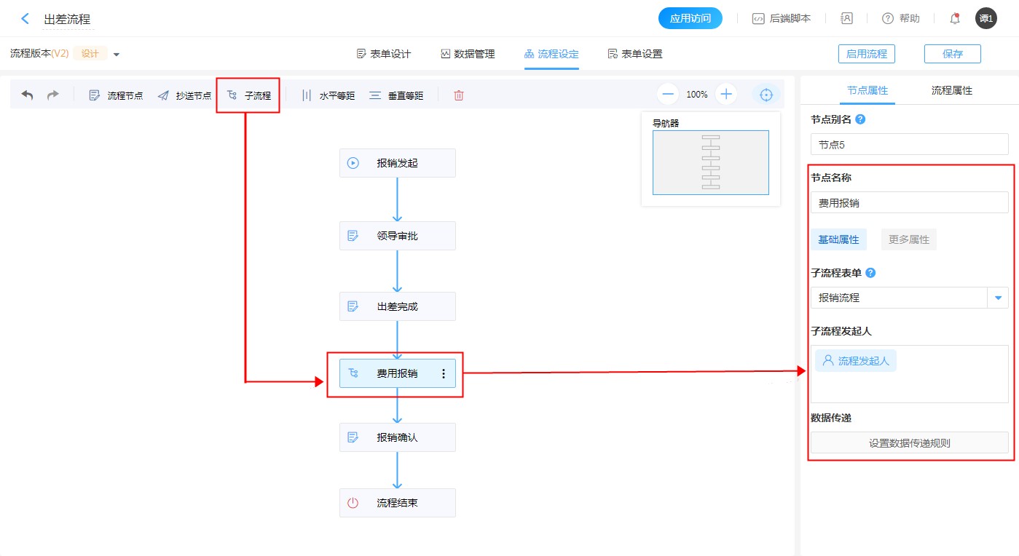The width and height of the screenshot is (1019, 556).
Task: Click the 节点名称 input field
Action: [909, 203]
